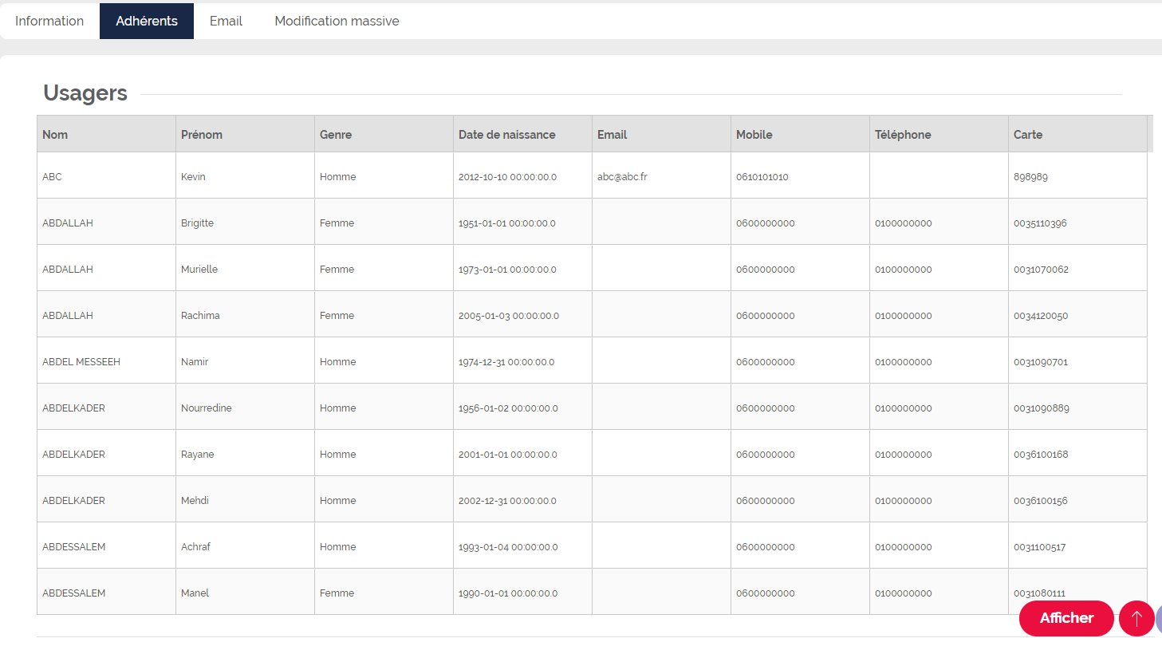Image resolution: width=1162 pixels, height=646 pixels.
Task: Click the Téléphone column header
Action: point(939,134)
